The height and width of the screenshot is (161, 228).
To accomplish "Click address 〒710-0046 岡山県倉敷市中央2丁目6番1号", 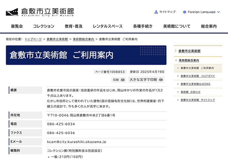I will tap(81, 115).
